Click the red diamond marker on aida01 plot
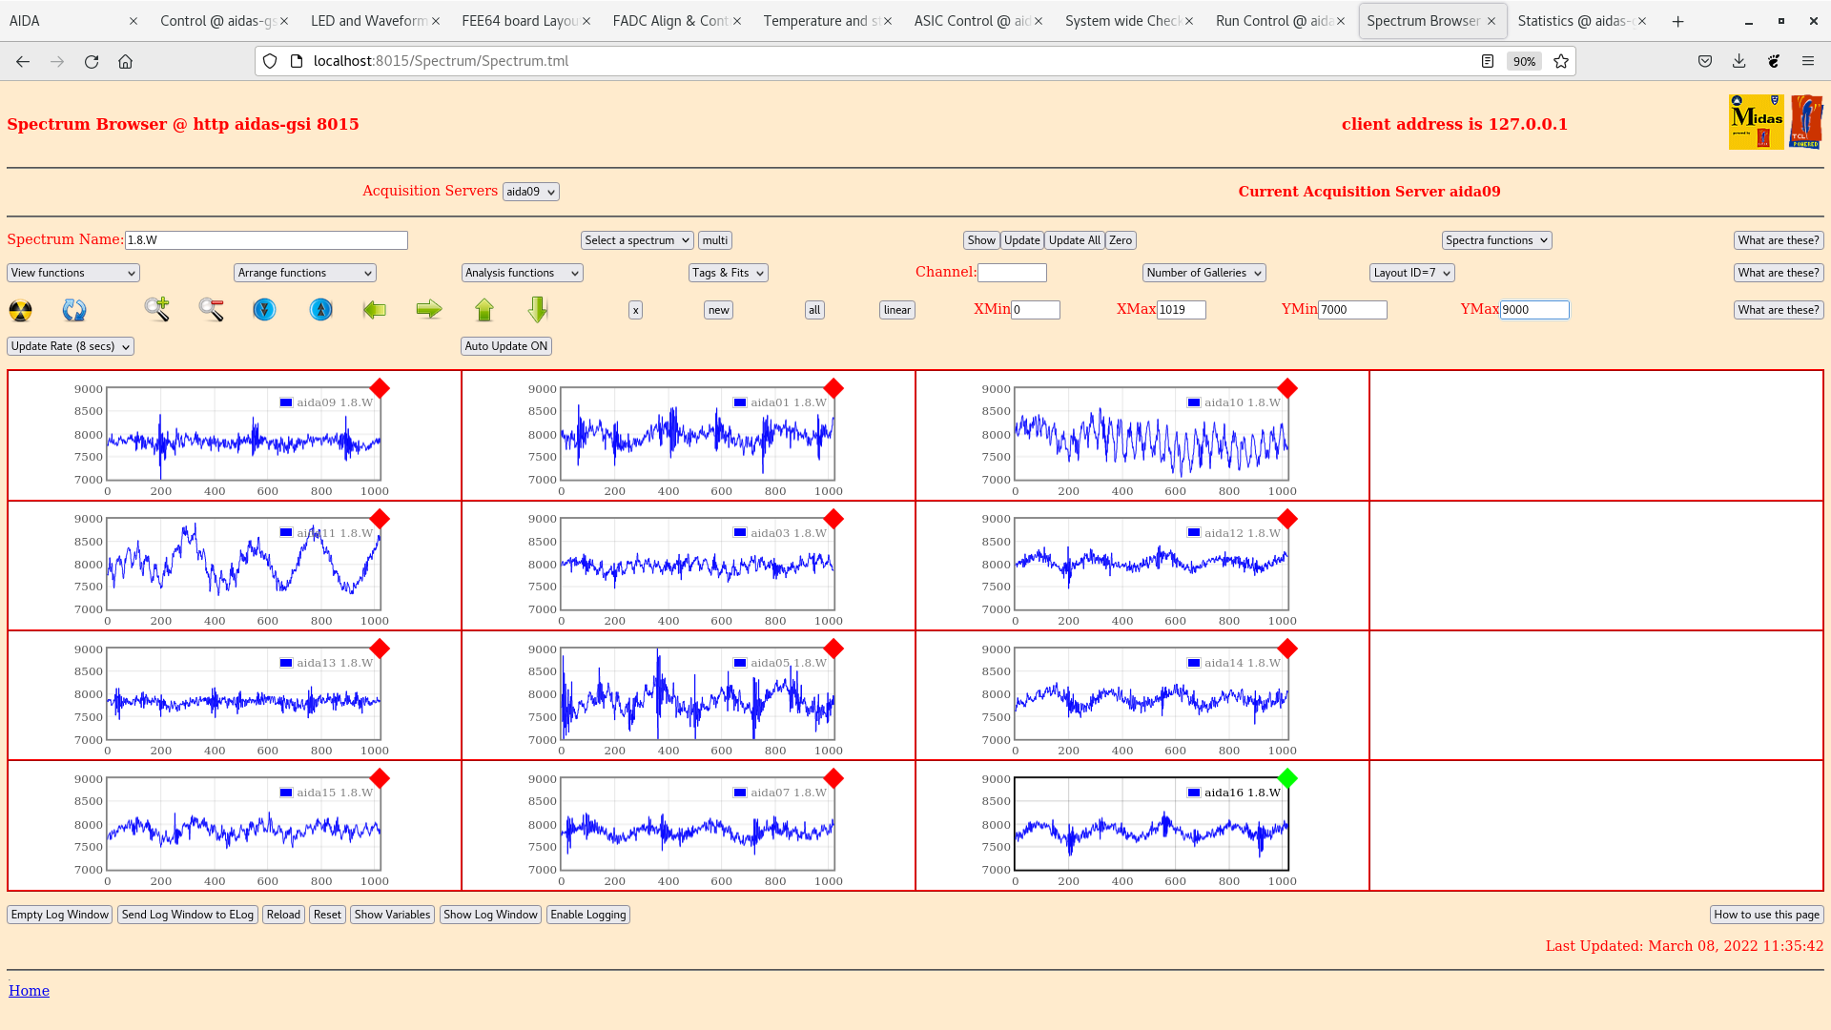Viewport: 1831px width, 1030px height. pos(833,388)
